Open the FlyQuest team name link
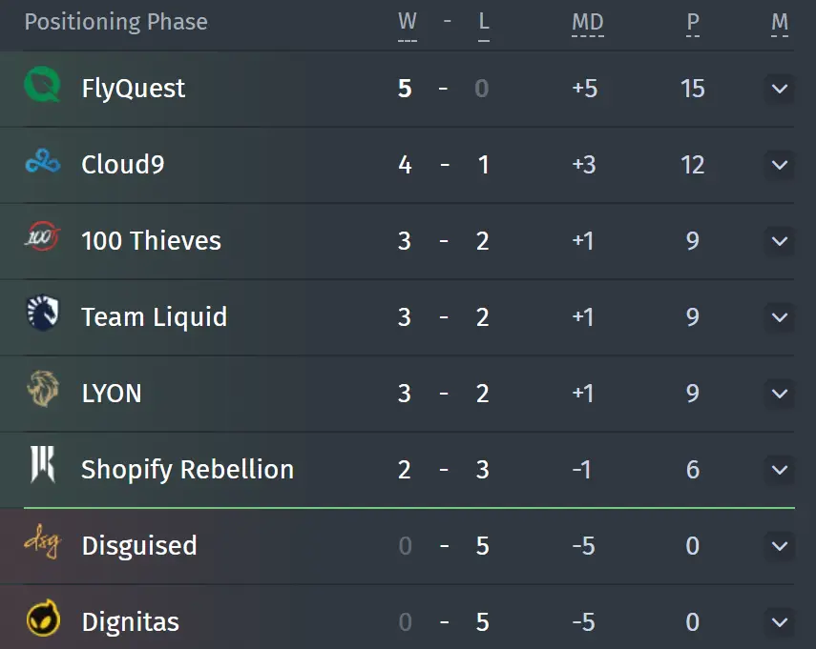This screenshot has height=649, width=816. [x=134, y=89]
